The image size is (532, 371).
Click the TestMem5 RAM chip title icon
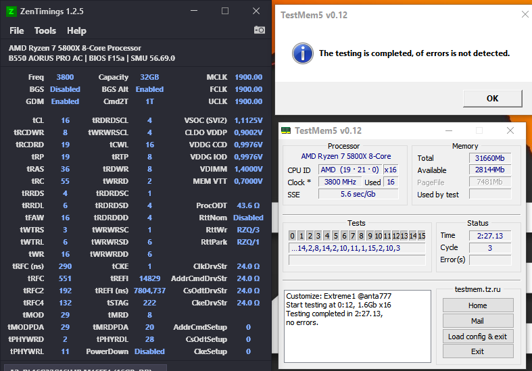click(286, 130)
